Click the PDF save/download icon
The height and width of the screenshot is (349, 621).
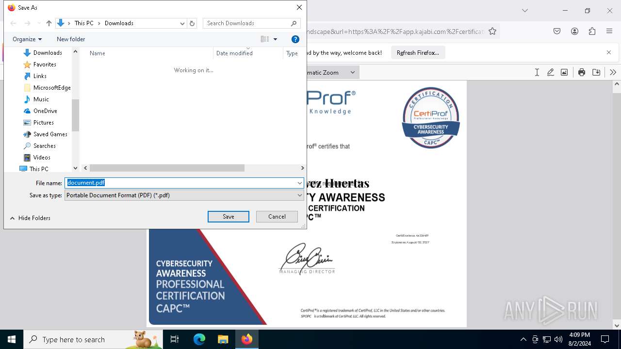point(596,72)
